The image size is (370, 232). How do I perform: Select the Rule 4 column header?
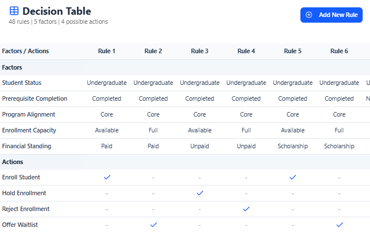tap(246, 51)
